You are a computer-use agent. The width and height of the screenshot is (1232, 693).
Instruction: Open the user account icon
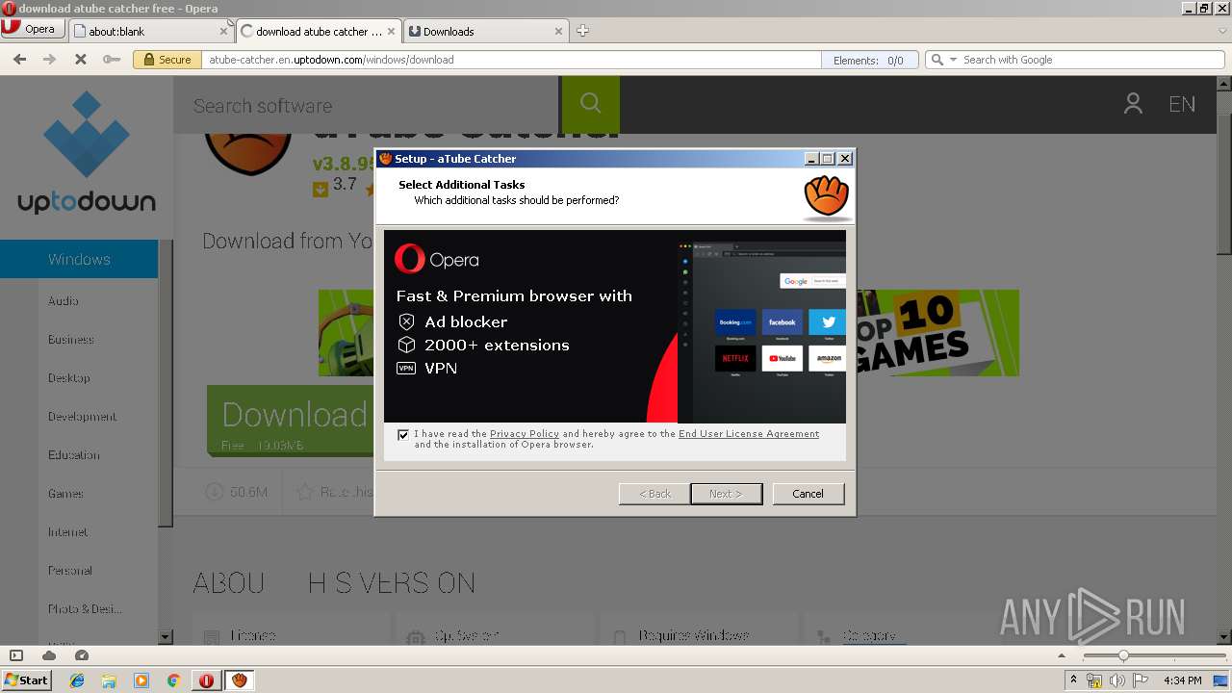1133,104
